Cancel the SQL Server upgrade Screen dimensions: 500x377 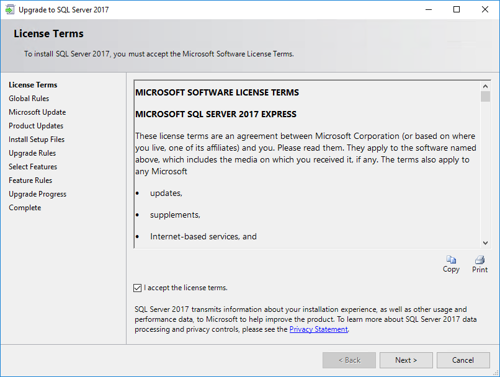click(463, 360)
